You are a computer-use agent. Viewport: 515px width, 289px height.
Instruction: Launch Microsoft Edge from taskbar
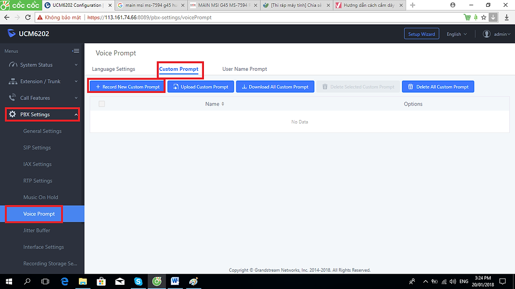64,282
